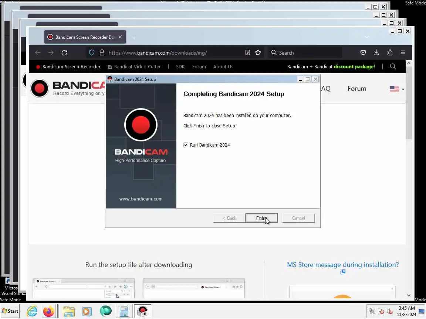Screen dimensions: 426x319
Task: Launch Internet Explorer from taskbar
Action: point(32,311)
